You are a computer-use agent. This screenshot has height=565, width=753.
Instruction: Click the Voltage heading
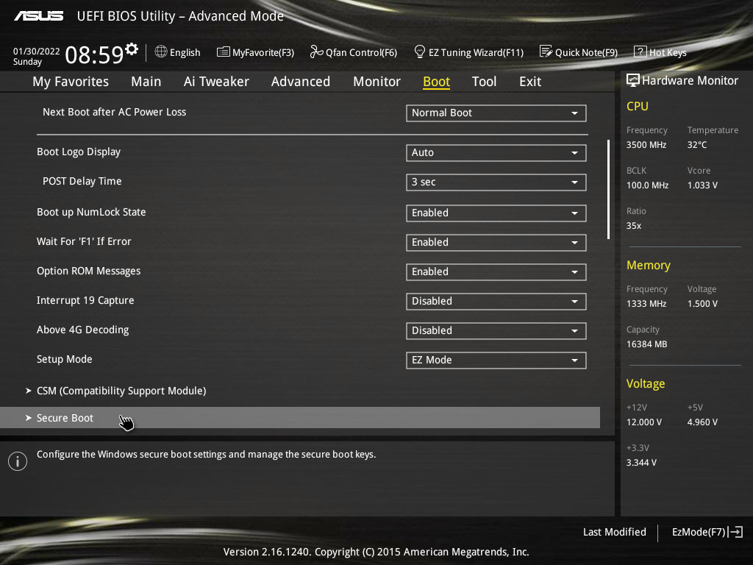click(x=646, y=383)
